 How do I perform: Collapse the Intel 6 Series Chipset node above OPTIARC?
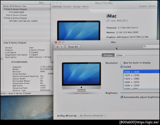5,18
